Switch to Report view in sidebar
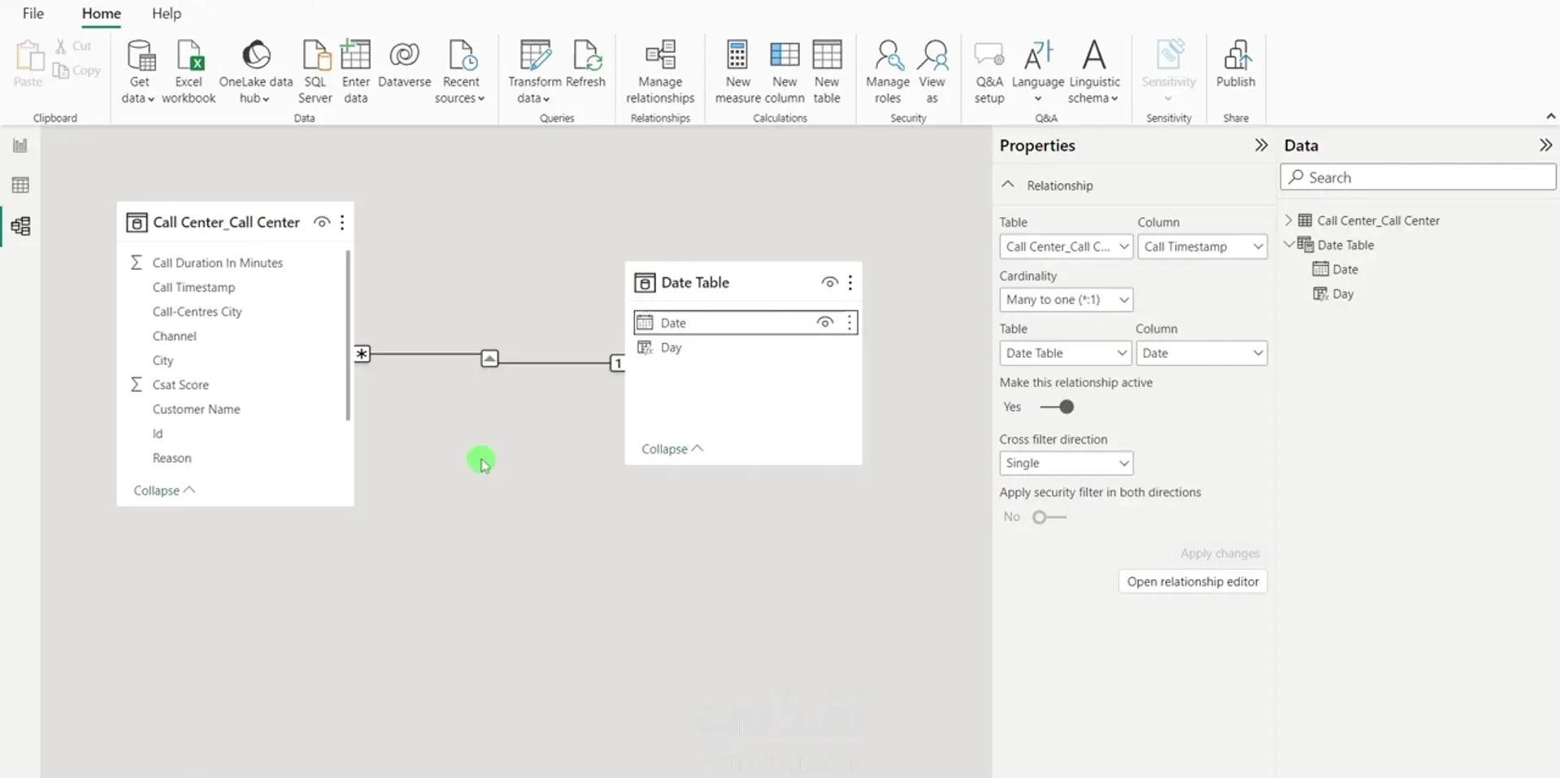The height and width of the screenshot is (778, 1560). point(20,146)
